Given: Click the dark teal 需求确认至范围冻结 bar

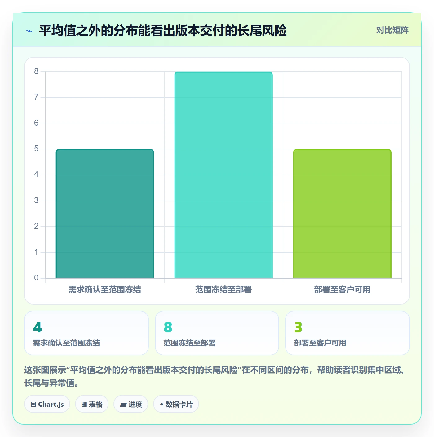Looking at the screenshot, I should [x=105, y=214].
